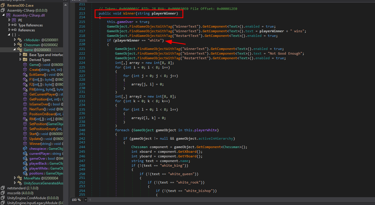Select the Reverse300-2.exe assembly node
375x205 pixels.
[20, 5]
